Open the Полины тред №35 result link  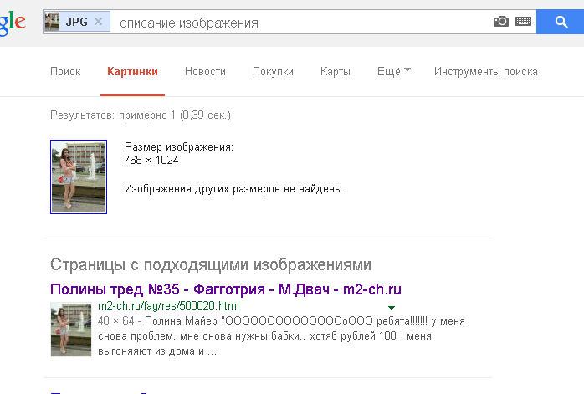tap(226, 289)
